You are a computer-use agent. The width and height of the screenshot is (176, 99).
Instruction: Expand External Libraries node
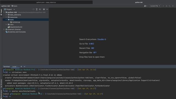click(x=4, y=29)
